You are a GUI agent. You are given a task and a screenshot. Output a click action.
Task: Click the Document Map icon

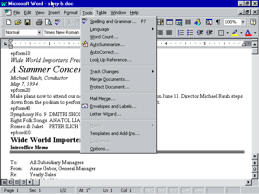[x=209, y=22]
